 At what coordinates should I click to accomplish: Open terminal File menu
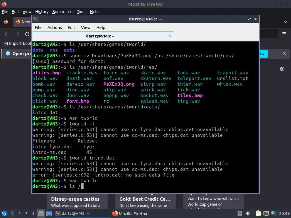tap(38, 28)
